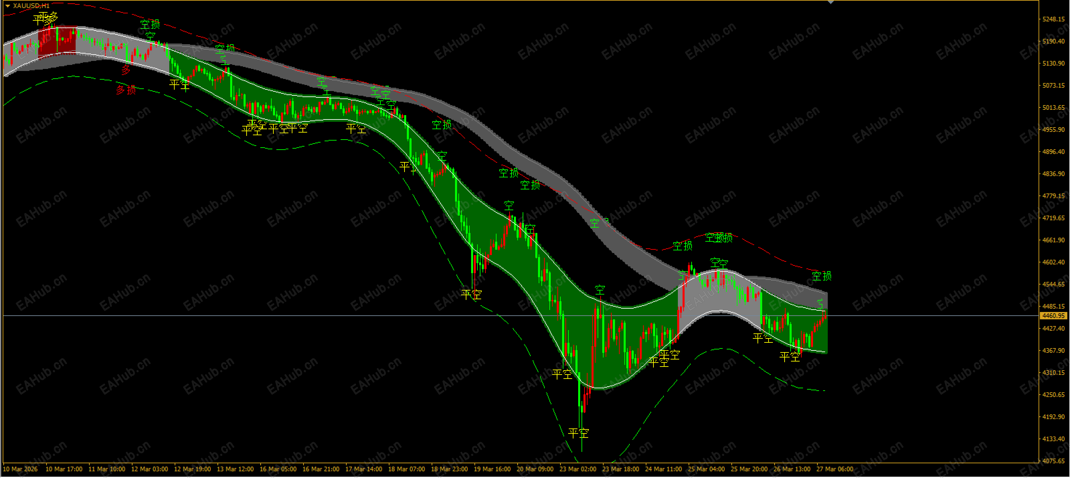Select the topmost-left green 空损 label

[150, 24]
